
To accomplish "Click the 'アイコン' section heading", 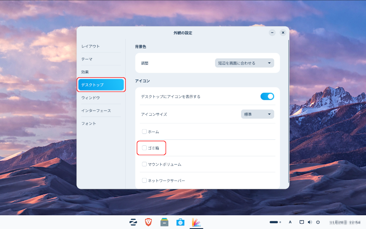I will [x=142, y=81].
